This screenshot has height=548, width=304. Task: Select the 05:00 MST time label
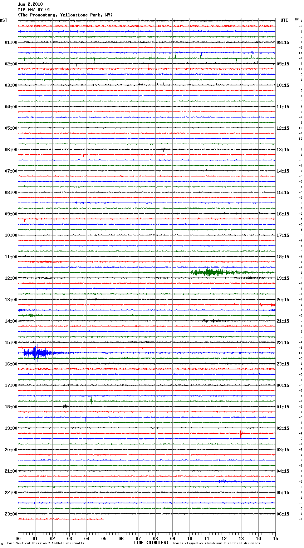pos(11,128)
